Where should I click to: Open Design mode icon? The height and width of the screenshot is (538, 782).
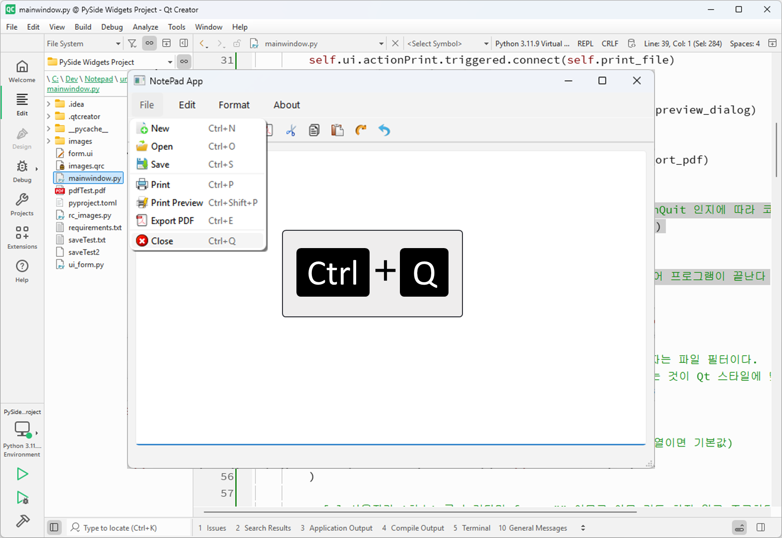tap(22, 138)
